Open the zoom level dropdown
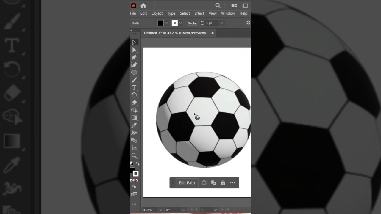Image resolution: width=381 pixels, height=214 pixels. (161, 210)
